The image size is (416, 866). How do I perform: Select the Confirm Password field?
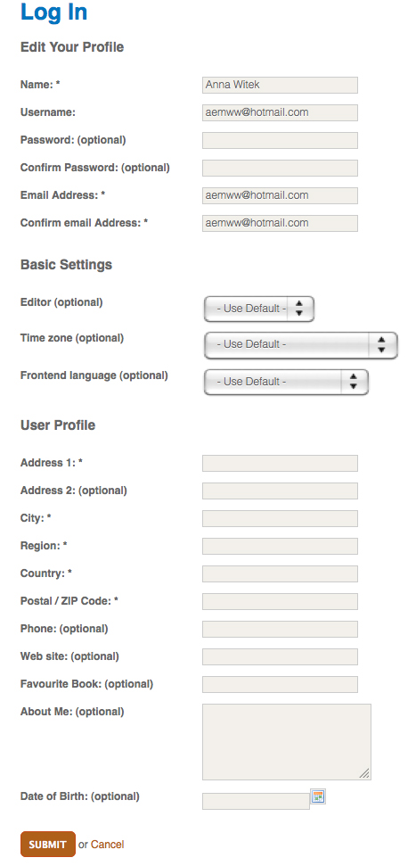point(280,168)
